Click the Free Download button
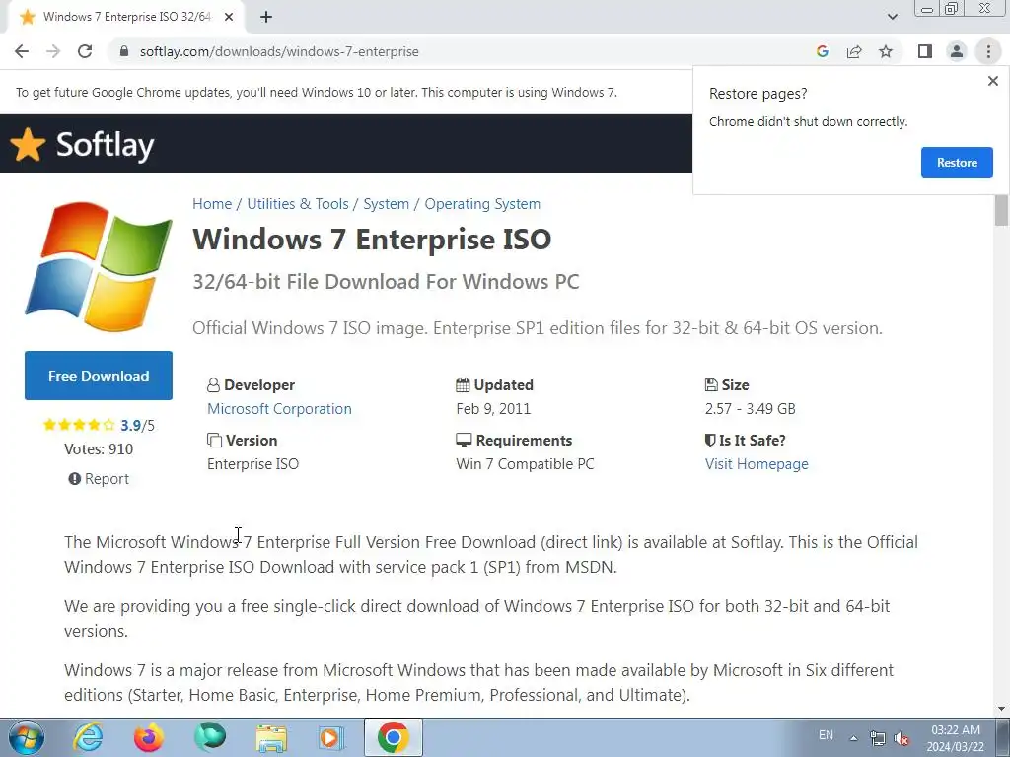 (x=99, y=376)
